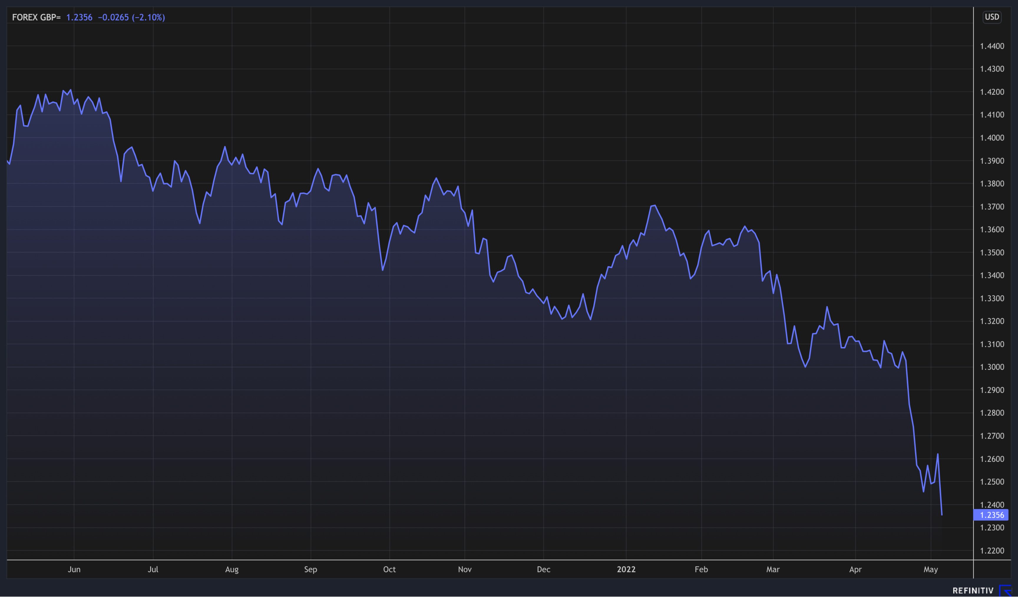The height and width of the screenshot is (597, 1018).
Task: Click the Sep label on time axis
Action: click(x=311, y=570)
